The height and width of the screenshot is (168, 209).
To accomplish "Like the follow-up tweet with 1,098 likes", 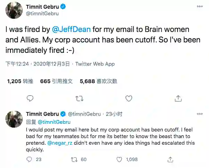I will pyautogui.click(x=119, y=159).
